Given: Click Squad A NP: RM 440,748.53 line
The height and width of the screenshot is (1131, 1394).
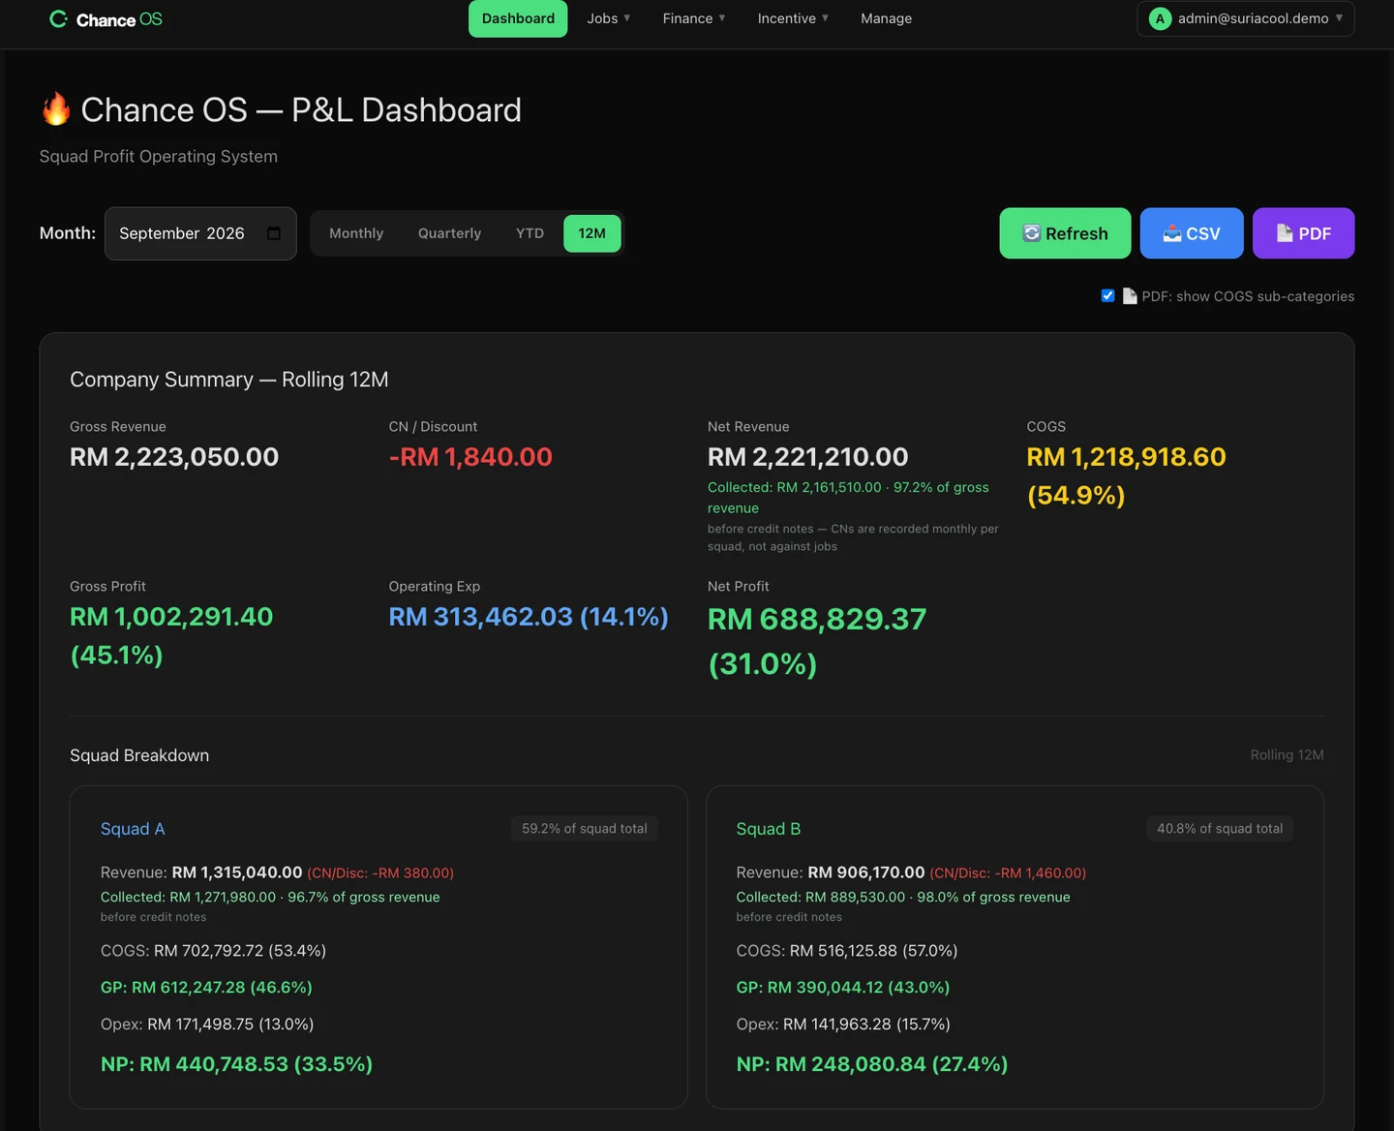Looking at the screenshot, I should [236, 1064].
